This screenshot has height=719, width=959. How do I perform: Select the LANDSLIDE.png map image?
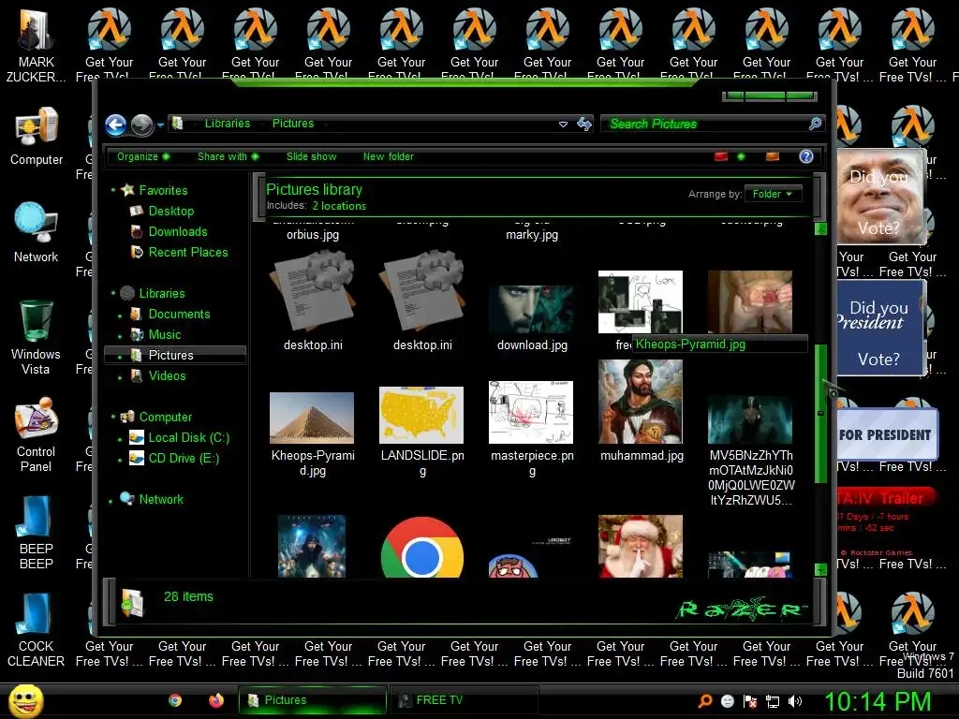[x=421, y=415]
